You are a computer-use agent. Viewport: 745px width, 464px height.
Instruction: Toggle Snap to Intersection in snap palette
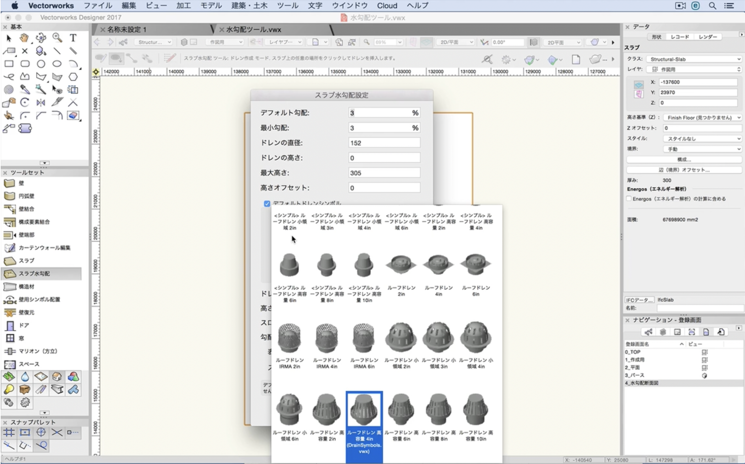[x=57, y=432]
